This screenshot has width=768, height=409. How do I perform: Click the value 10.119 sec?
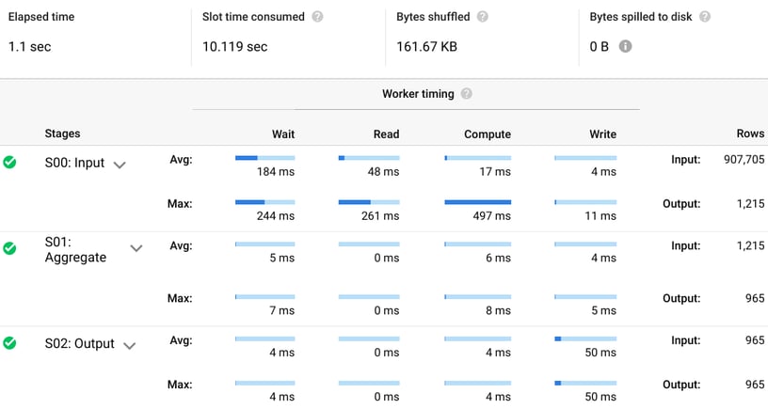(x=234, y=46)
